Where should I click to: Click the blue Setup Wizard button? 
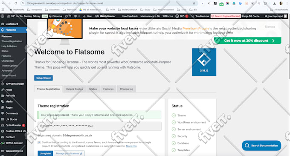pos(43,78)
